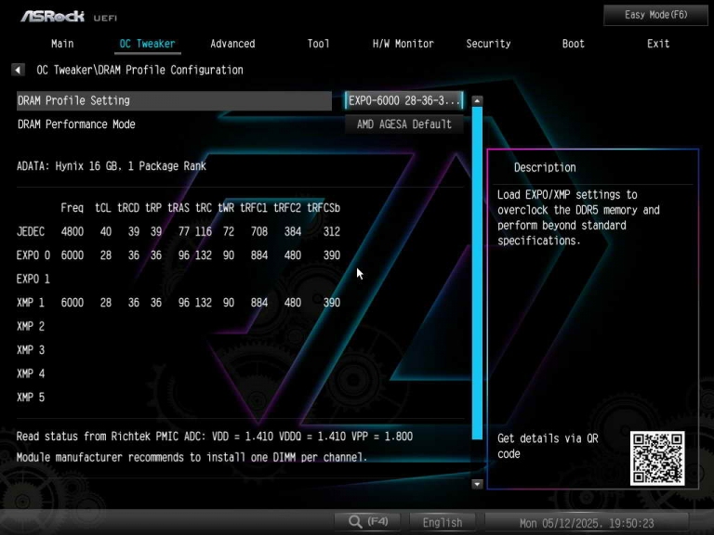
Task: Click the tRFC2 column header
Action: click(x=287, y=208)
